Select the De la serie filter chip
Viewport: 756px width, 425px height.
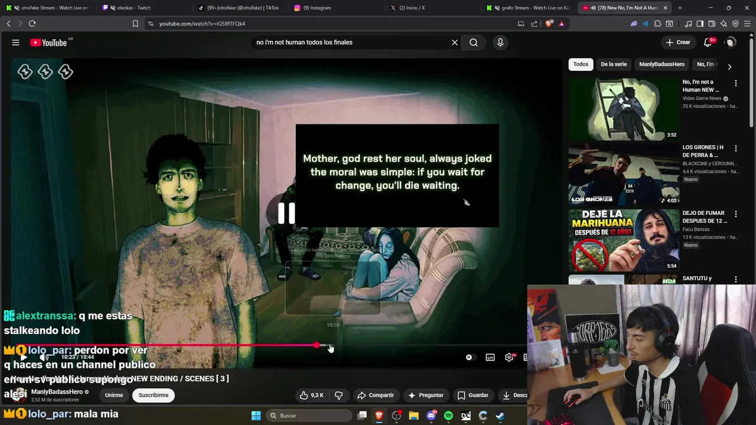pyautogui.click(x=614, y=64)
